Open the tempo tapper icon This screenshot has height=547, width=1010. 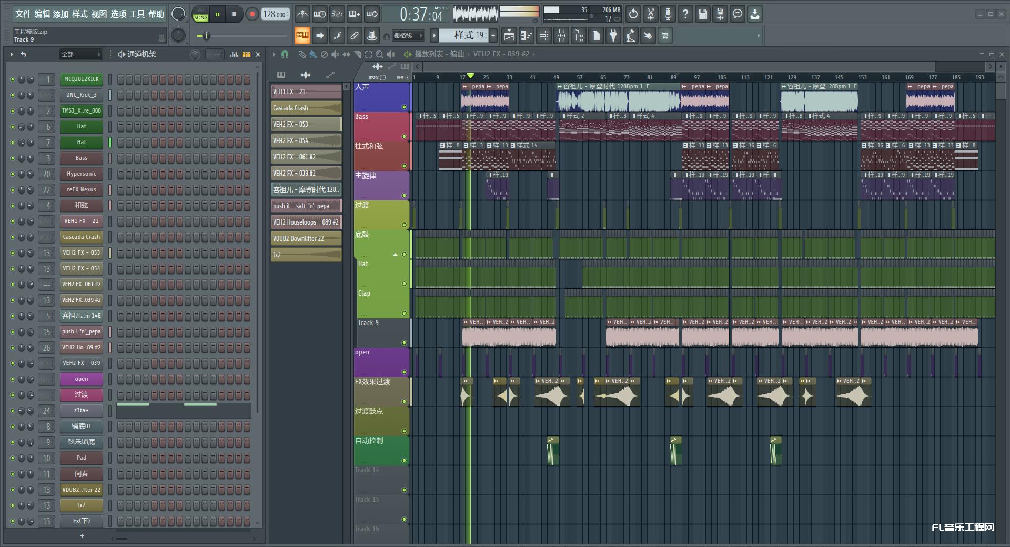(x=631, y=36)
